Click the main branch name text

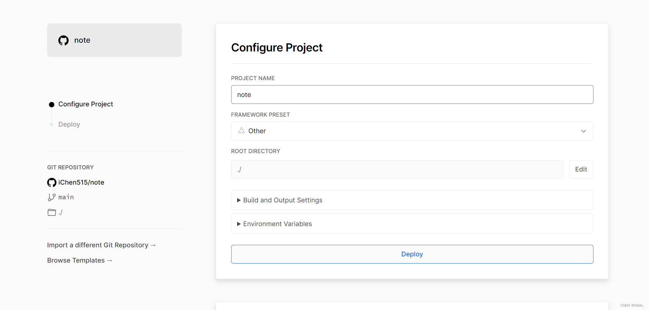(x=66, y=197)
